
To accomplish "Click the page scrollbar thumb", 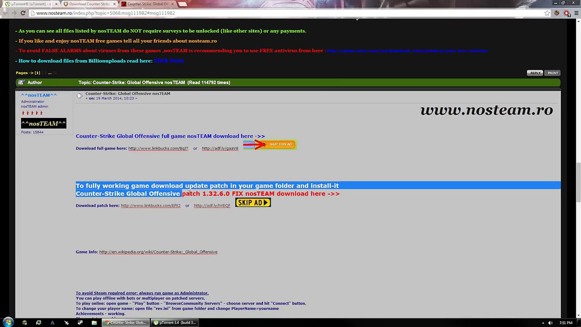I will (578, 182).
